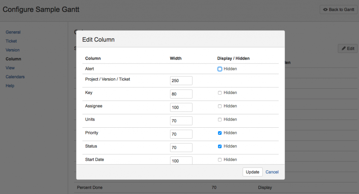Viewport: 359px width, 194px height.
Task: Click the Edit Column dialog title
Action: point(99,40)
